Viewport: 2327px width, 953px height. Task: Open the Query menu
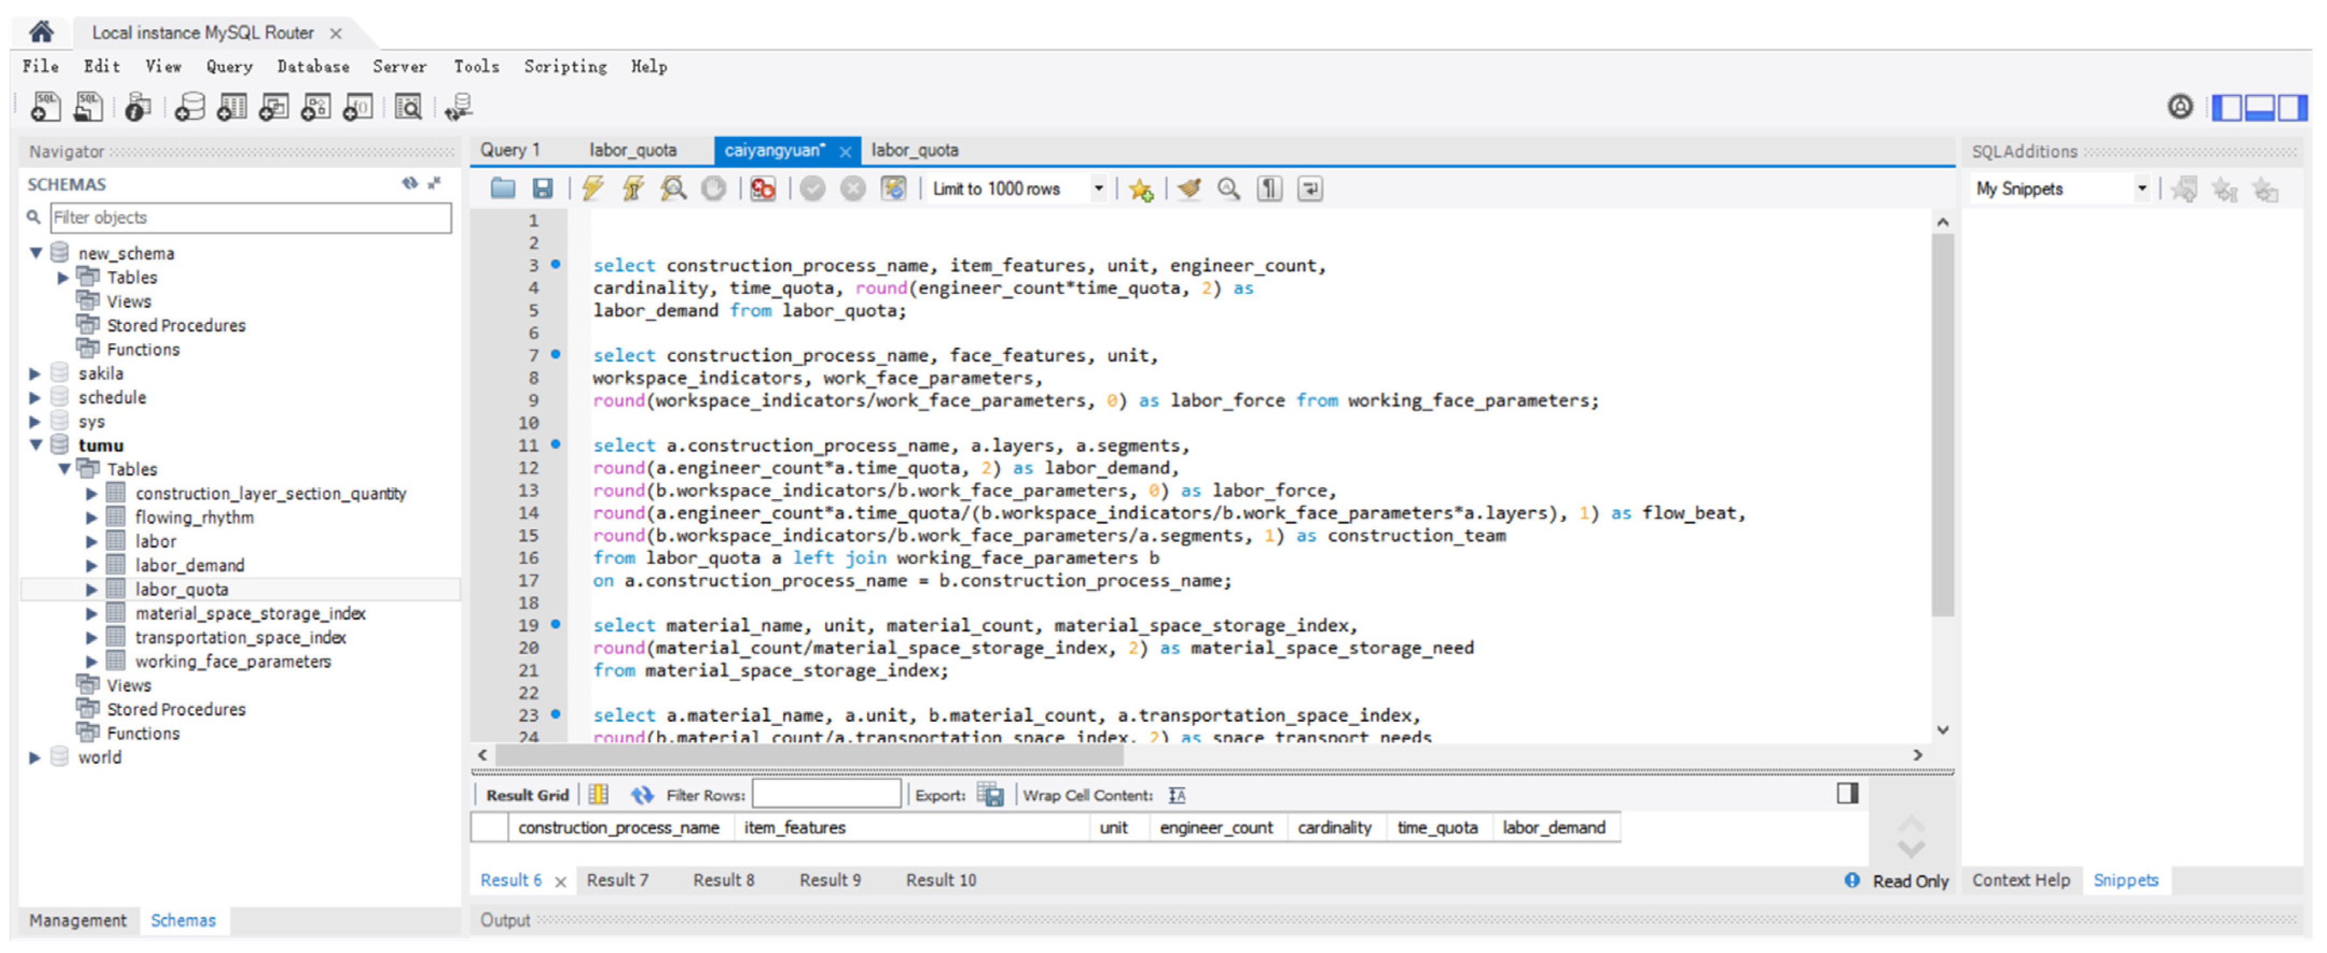pos(230,67)
